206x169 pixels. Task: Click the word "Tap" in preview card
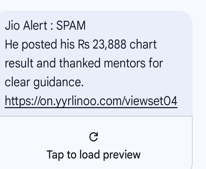tap(56, 155)
